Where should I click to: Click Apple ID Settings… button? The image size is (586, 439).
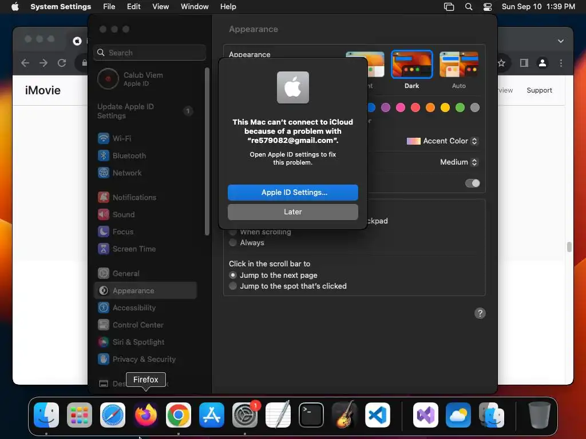[x=292, y=193]
